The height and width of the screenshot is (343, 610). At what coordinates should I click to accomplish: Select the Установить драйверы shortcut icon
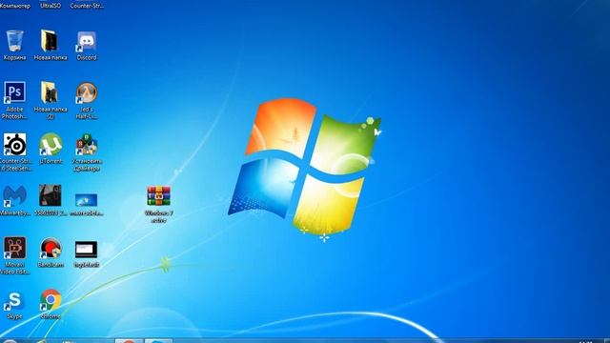(87, 144)
